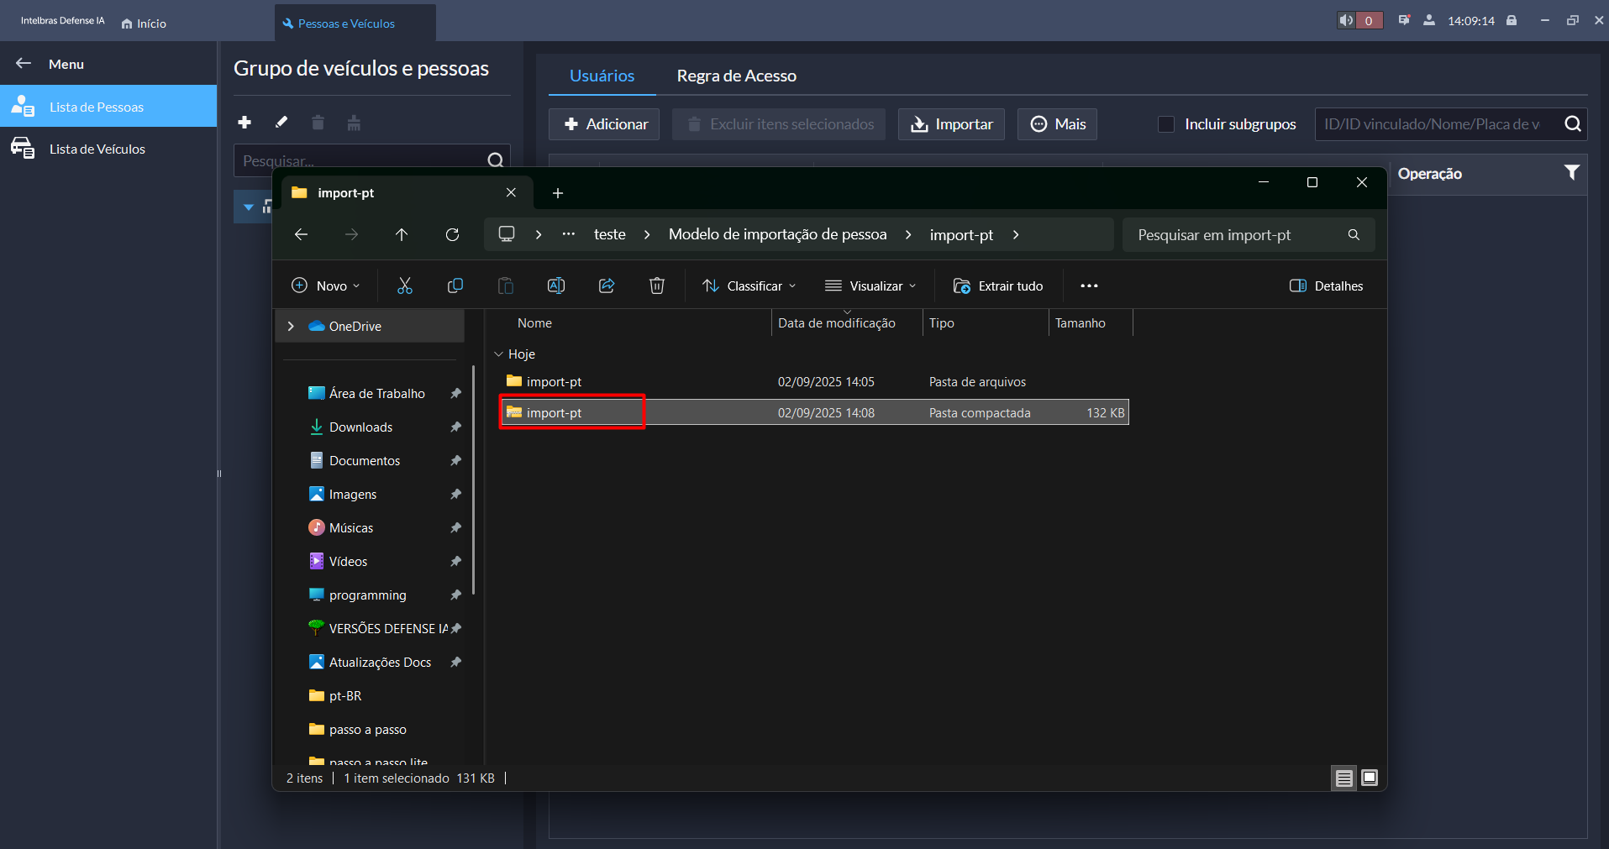Click the plus icon to add group
This screenshot has height=849, width=1609.
pos(245,123)
